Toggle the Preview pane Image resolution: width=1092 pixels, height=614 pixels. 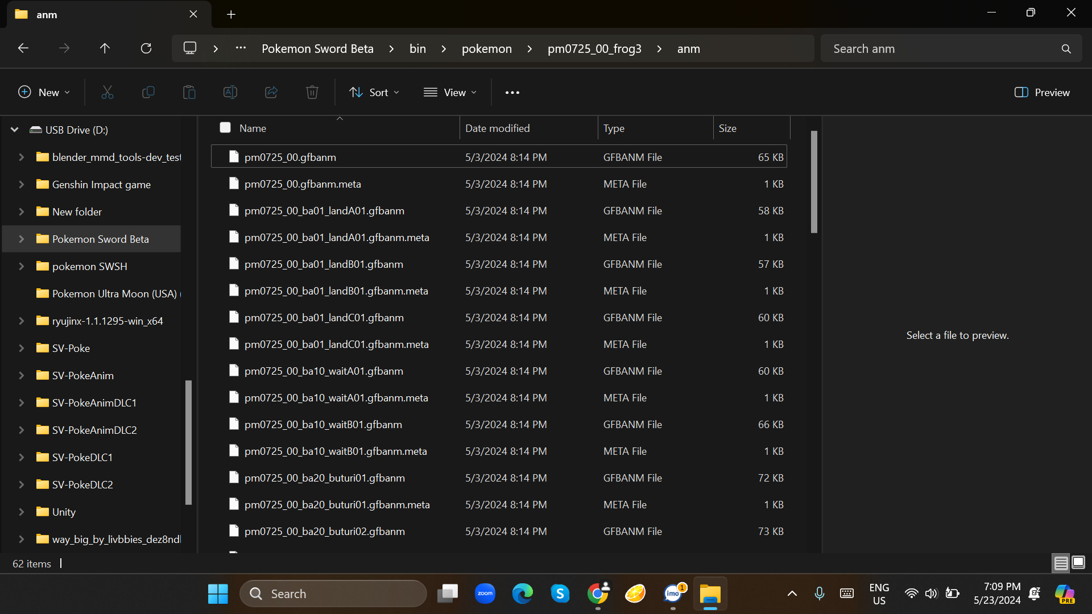pyautogui.click(x=1042, y=92)
